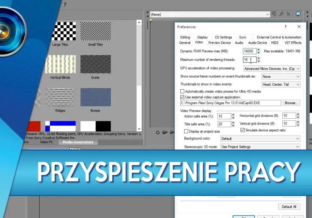The image size is (312, 218).
Task: Open the CD Settings tab
Action: click(x=223, y=37)
